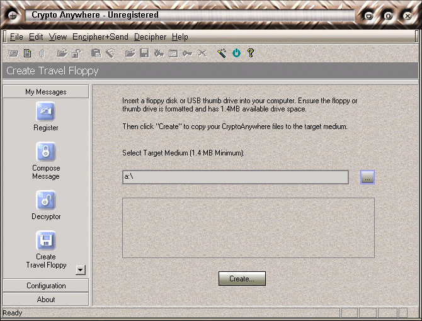
Task: Click the "Create Travel Floppy" header text
Action: 52,70
